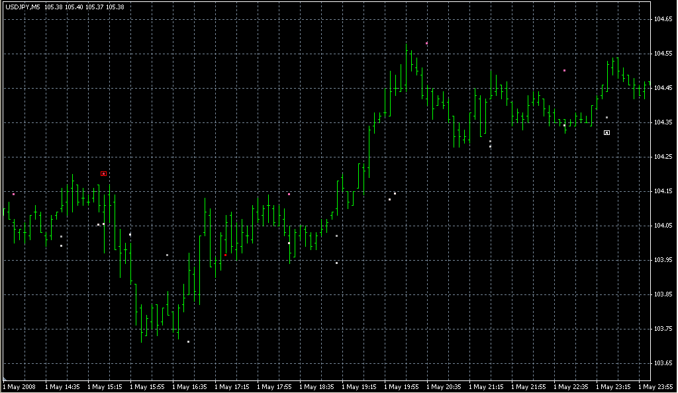
Task: Click the 104.35 price scale label
Action: (663, 122)
